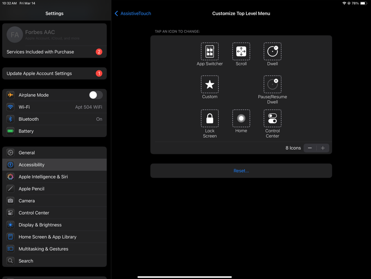Select the Home icon in the menu grid
The height and width of the screenshot is (279, 371).
[241, 118]
